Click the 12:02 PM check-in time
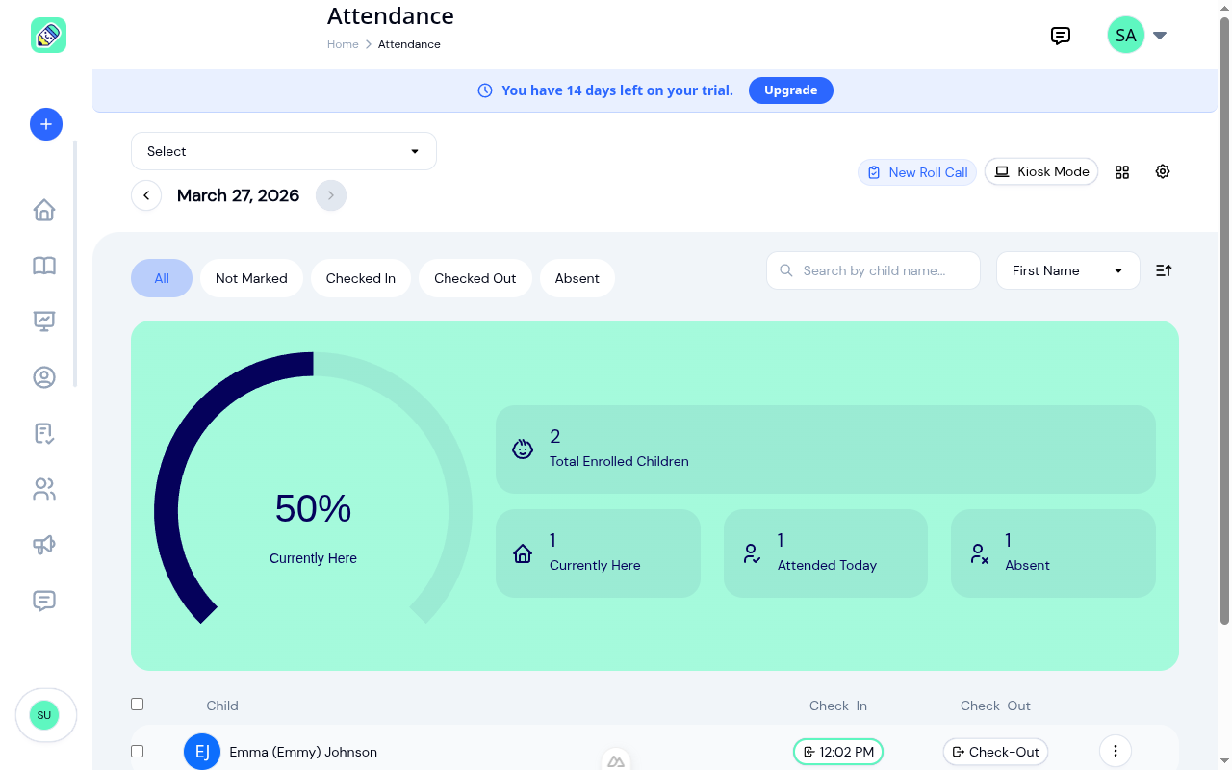The height and width of the screenshot is (770, 1232). (x=837, y=752)
